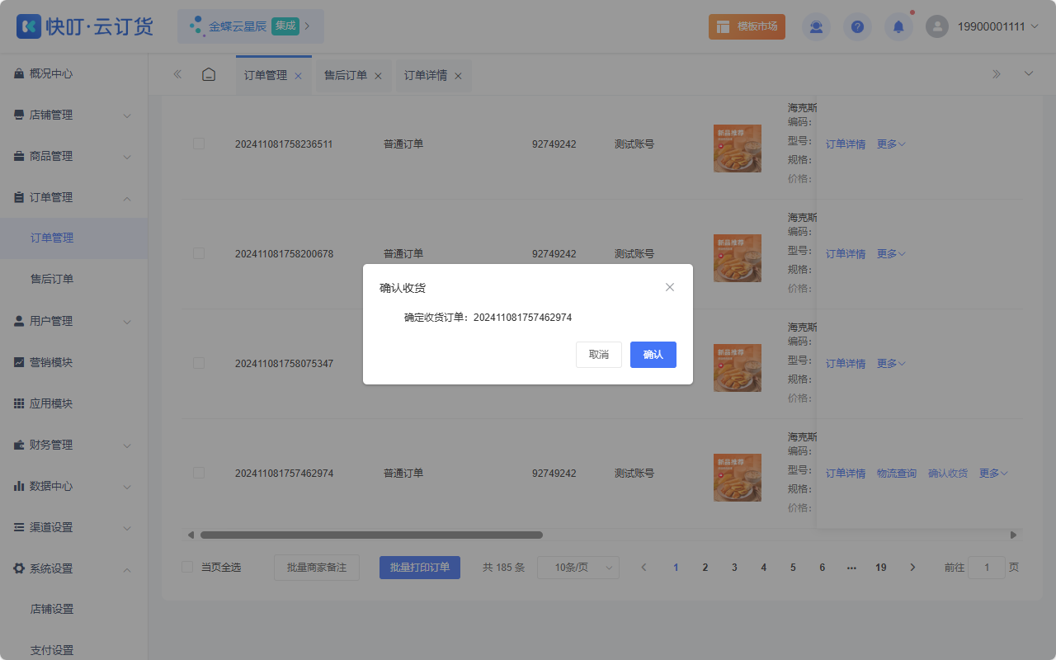The width and height of the screenshot is (1056, 660).
Task: Switch to the 订单管理 tab
Action: click(x=266, y=75)
